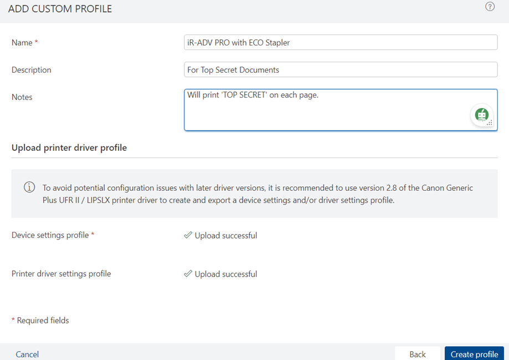Screen dimensions: 509x360
Task: Select the 'Upload successful' text for Printer driver settings
Action: [225, 274]
